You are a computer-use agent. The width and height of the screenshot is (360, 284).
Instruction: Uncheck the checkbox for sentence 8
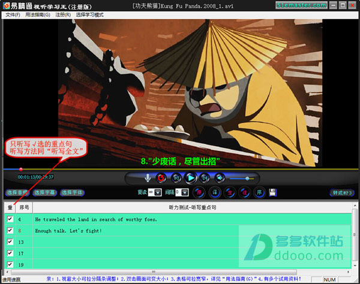[x=10, y=230]
